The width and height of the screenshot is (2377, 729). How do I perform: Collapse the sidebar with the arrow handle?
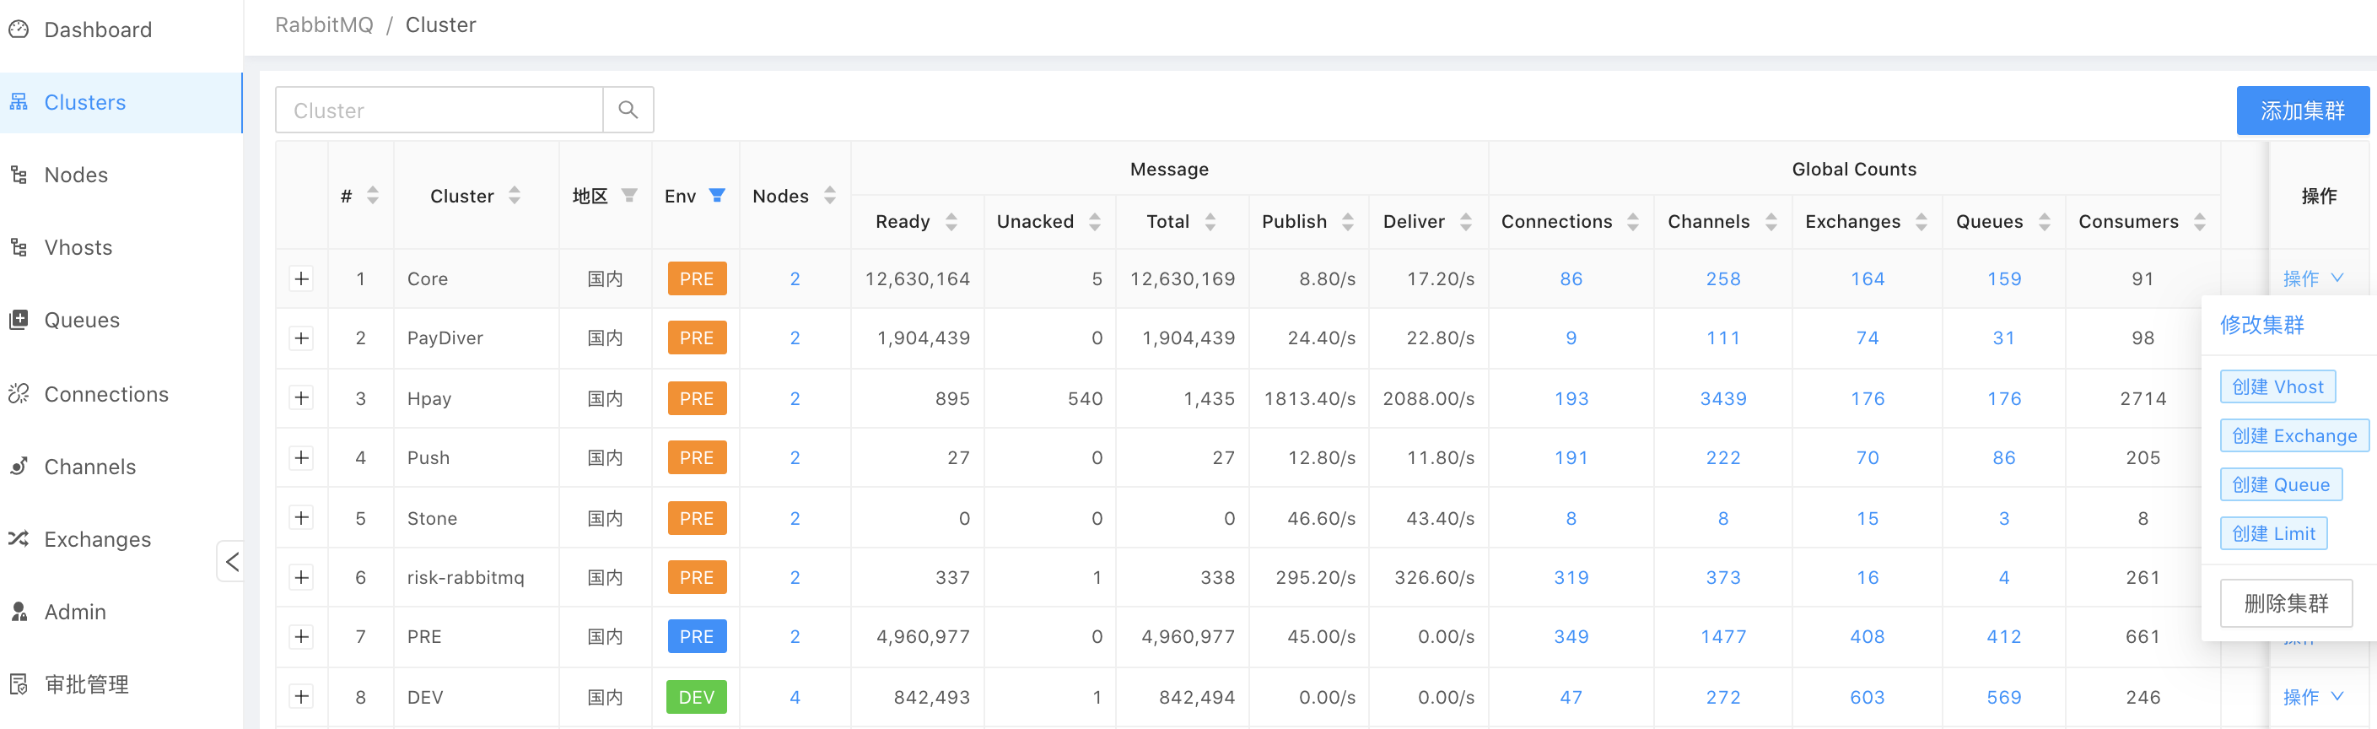point(230,561)
